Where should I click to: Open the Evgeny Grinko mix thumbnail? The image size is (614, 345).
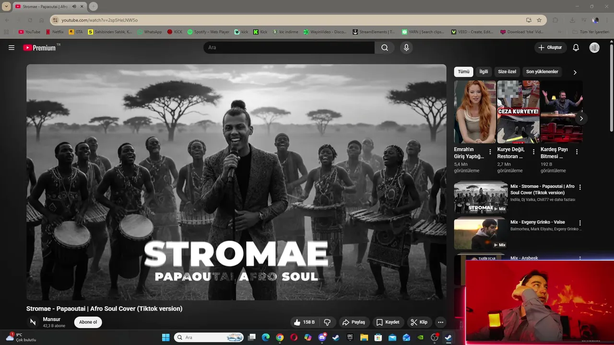tap(481, 233)
